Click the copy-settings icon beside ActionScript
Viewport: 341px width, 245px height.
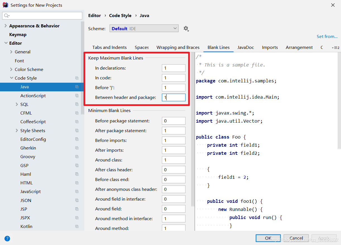(x=77, y=96)
